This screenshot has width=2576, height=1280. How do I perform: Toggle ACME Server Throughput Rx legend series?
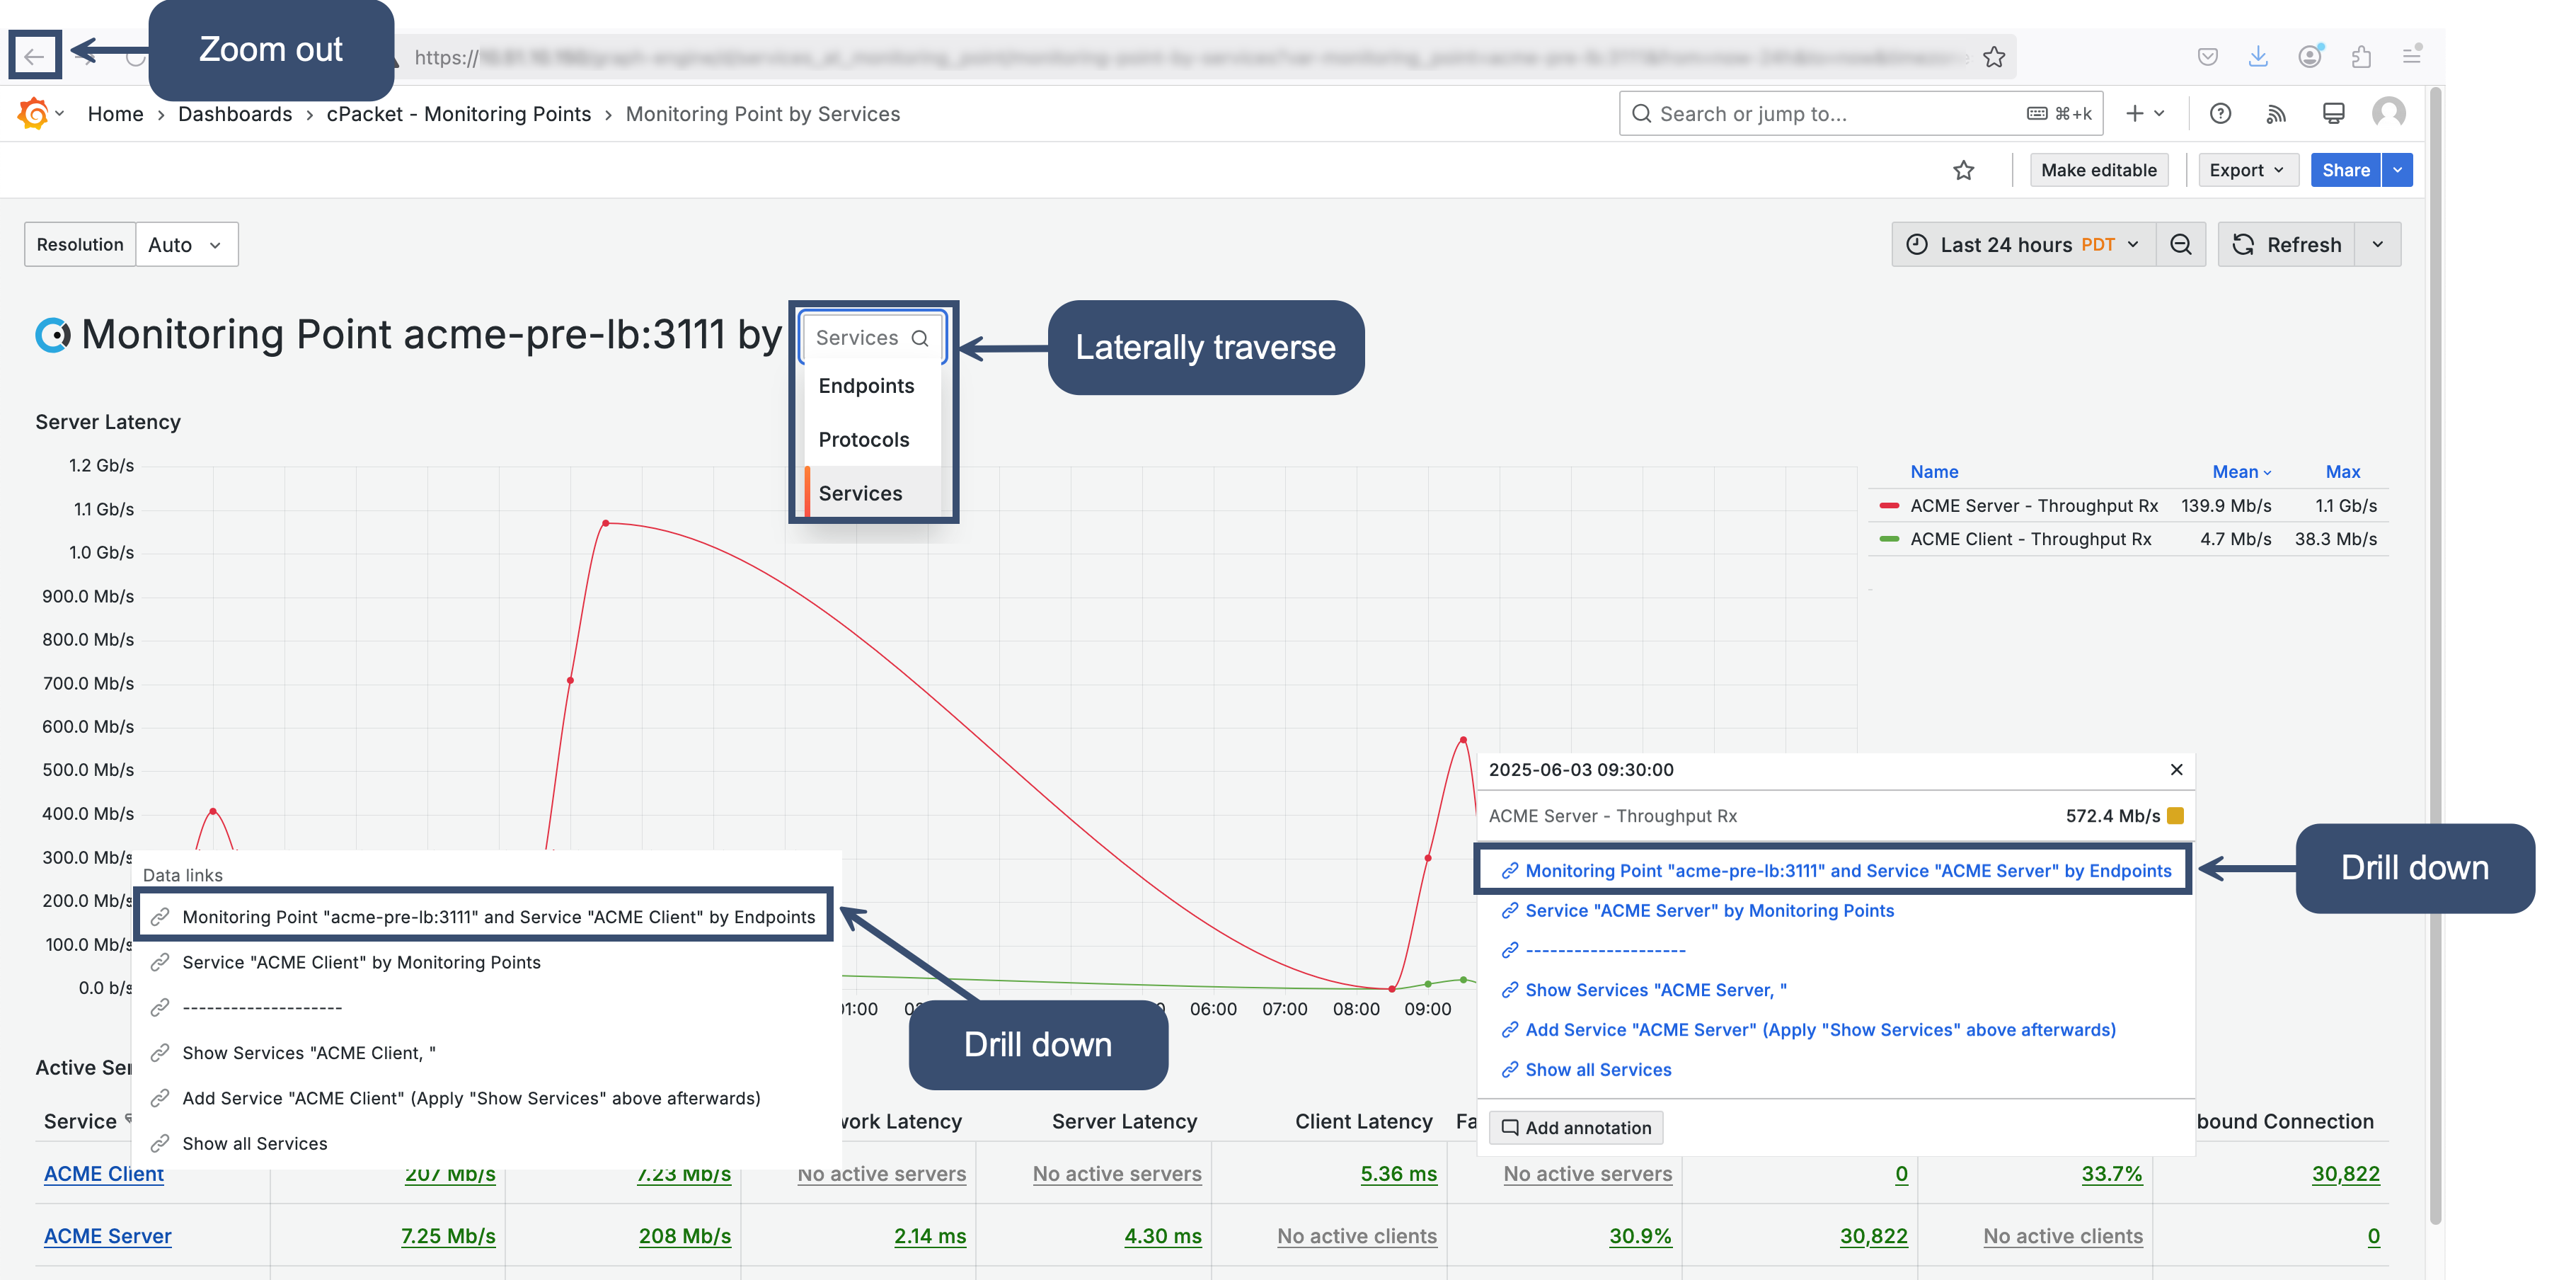(x=2034, y=506)
